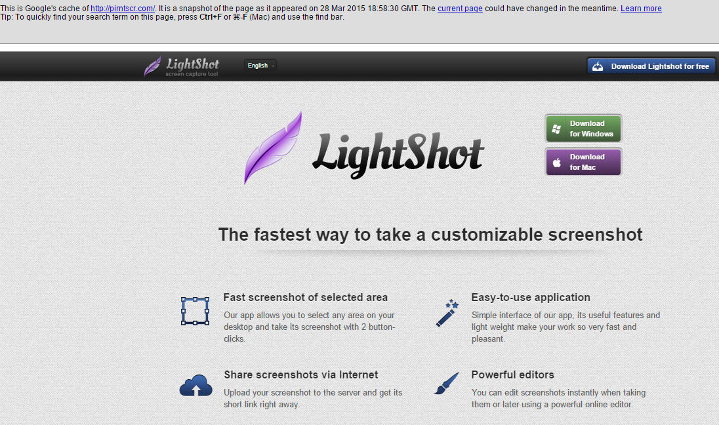
Task: Click the Powerful editors heading
Action: [x=512, y=374]
